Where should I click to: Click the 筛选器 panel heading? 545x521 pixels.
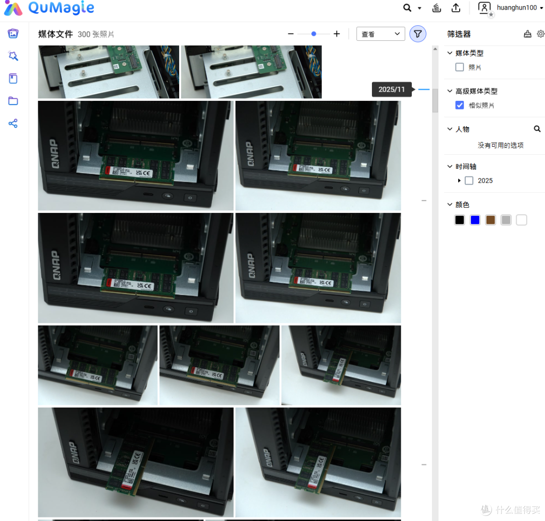pyautogui.click(x=459, y=34)
